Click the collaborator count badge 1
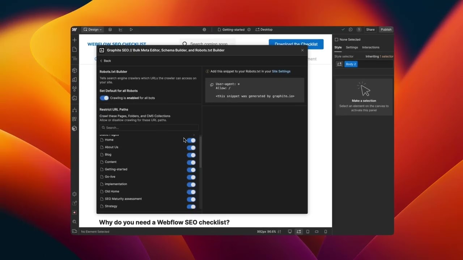Viewport: 463px width, 260px height. [x=359, y=30]
